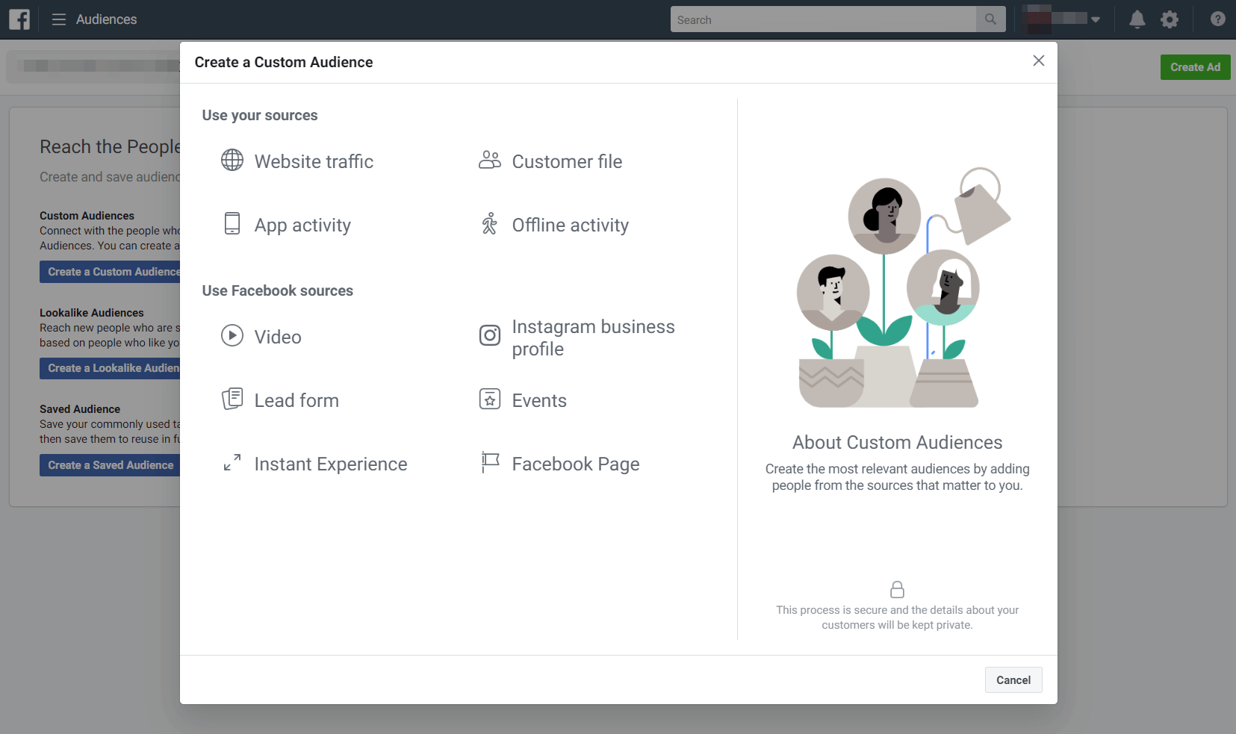Select the Facebook Page flag icon
The height and width of the screenshot is (734, 1236).
pyautogui.click(x=490, y=462)
